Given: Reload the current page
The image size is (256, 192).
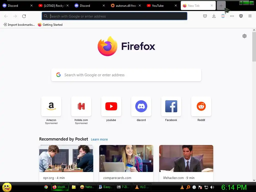Looking at the screenshot, I should tap(24, 16).
